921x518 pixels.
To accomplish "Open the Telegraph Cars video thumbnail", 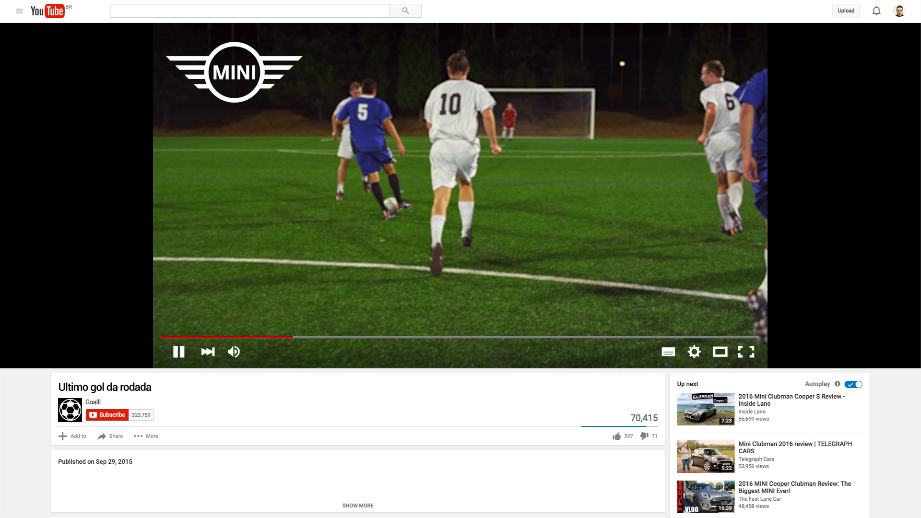I will (706, 457).
